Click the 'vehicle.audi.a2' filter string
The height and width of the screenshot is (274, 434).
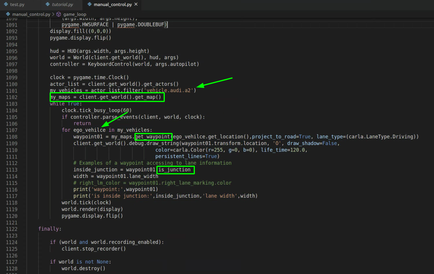pos(169,90)
